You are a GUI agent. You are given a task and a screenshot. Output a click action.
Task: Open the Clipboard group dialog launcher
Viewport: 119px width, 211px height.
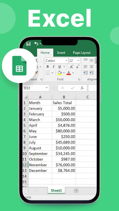pos(42,79)
